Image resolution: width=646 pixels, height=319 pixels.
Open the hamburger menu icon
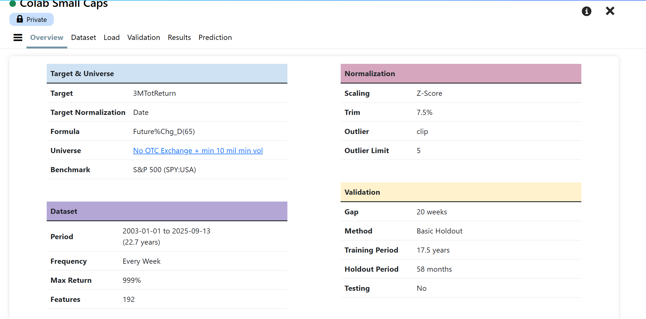[x=18, y=37]
